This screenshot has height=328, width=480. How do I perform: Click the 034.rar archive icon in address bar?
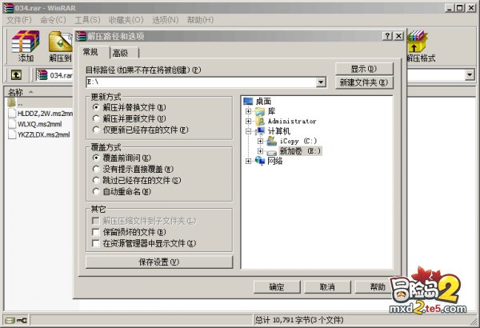point(42,75)
